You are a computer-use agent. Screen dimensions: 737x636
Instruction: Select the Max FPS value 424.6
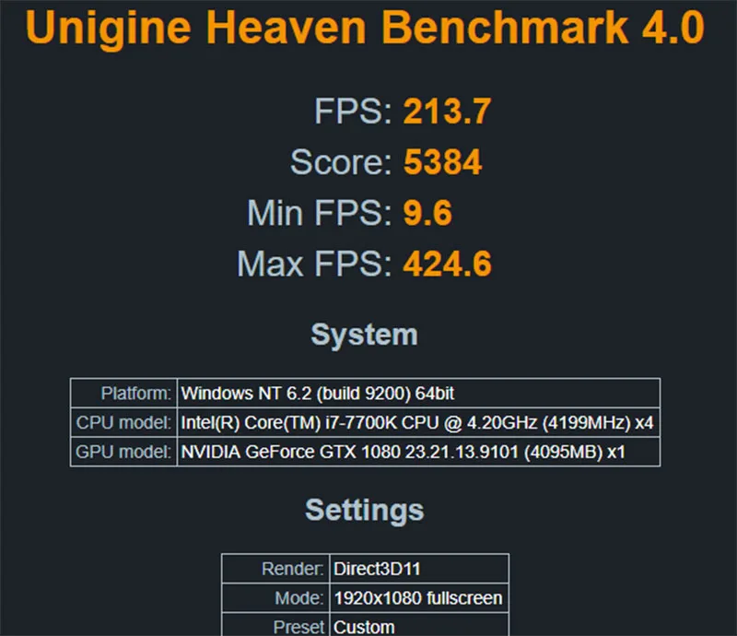(x=447, y=264)
